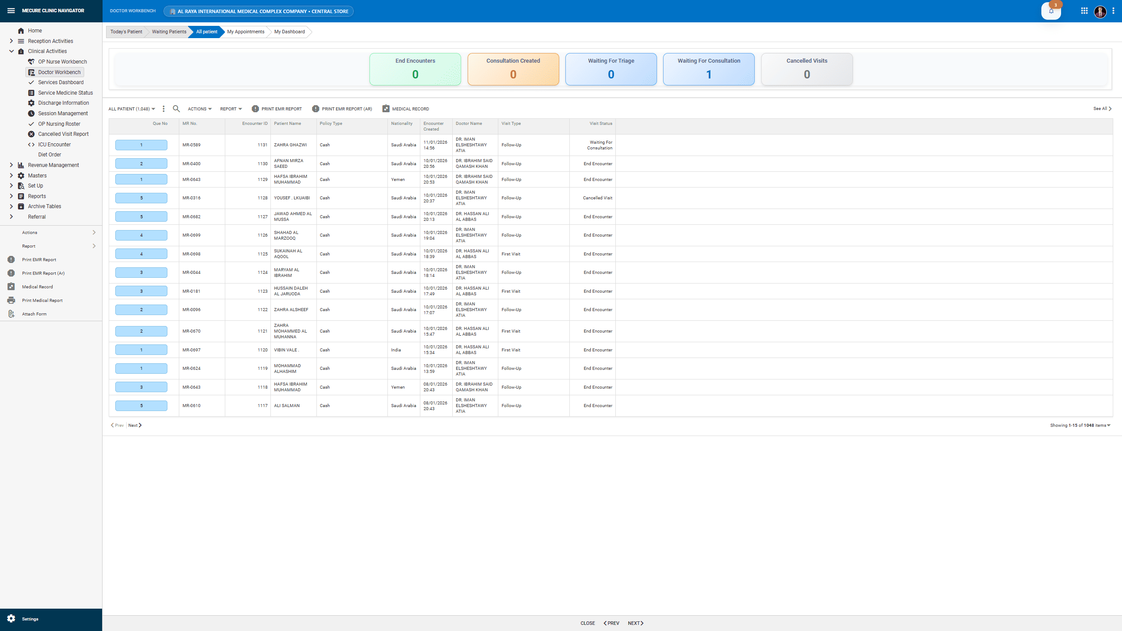Click the apps grid icon in top bar
Image resolution: width=1122 pixels, height=631 pixels.
tap(1084, 10)
